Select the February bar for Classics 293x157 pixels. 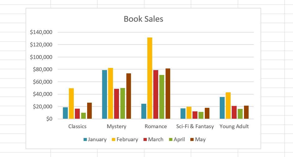71,103
